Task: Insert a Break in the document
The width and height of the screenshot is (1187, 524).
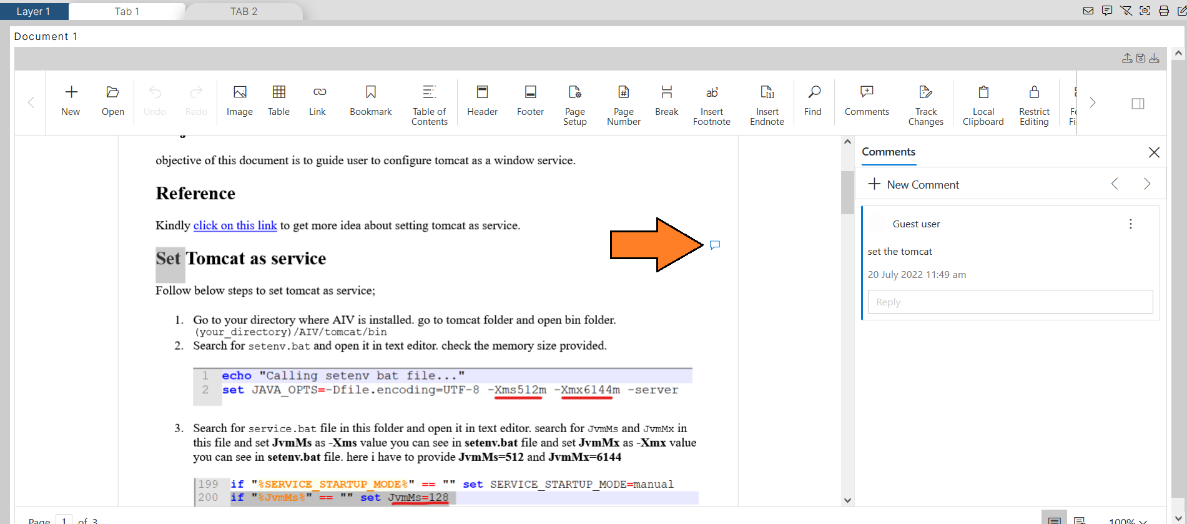Action: (667, 101)
